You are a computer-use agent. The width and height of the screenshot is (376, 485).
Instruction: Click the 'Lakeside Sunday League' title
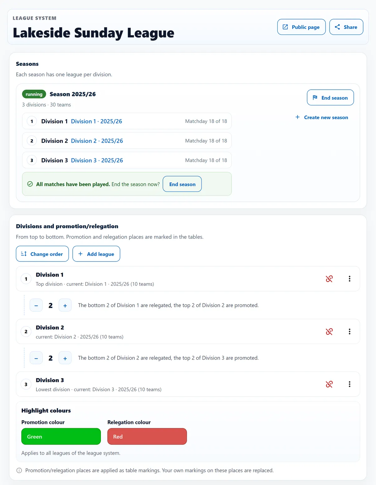93,33
